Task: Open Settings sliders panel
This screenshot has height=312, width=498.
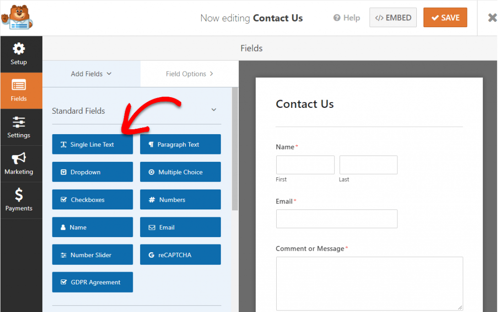Action: click(x=19, y=127)
